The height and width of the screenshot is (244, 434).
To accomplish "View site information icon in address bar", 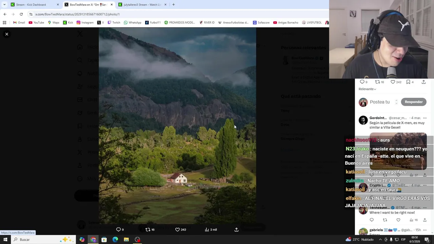I will (x=31, y=14).
